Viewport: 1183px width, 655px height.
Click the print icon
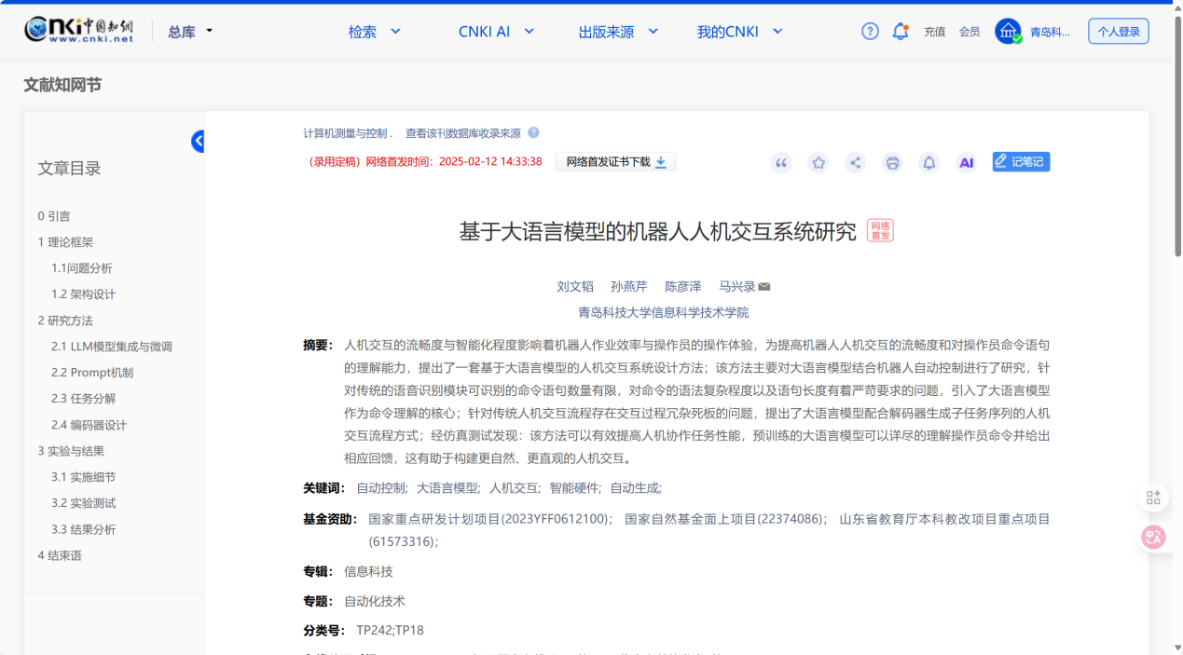tap(892, 163)
